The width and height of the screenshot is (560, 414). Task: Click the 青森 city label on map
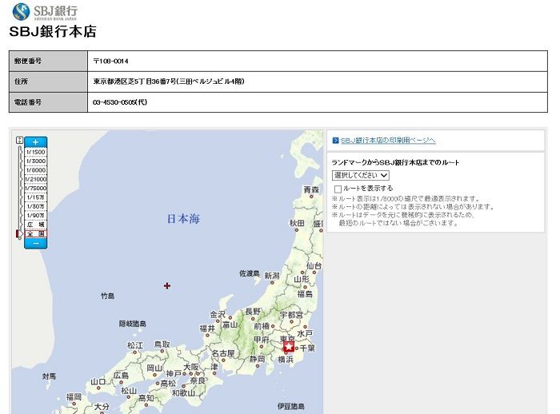311,190
